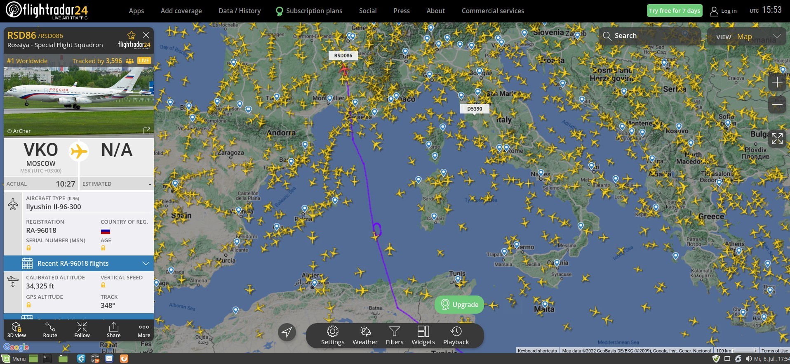Viewport: 790px width, 364px height.
Task: Click the locked AGE padlock
Action: tap(103, 248)
